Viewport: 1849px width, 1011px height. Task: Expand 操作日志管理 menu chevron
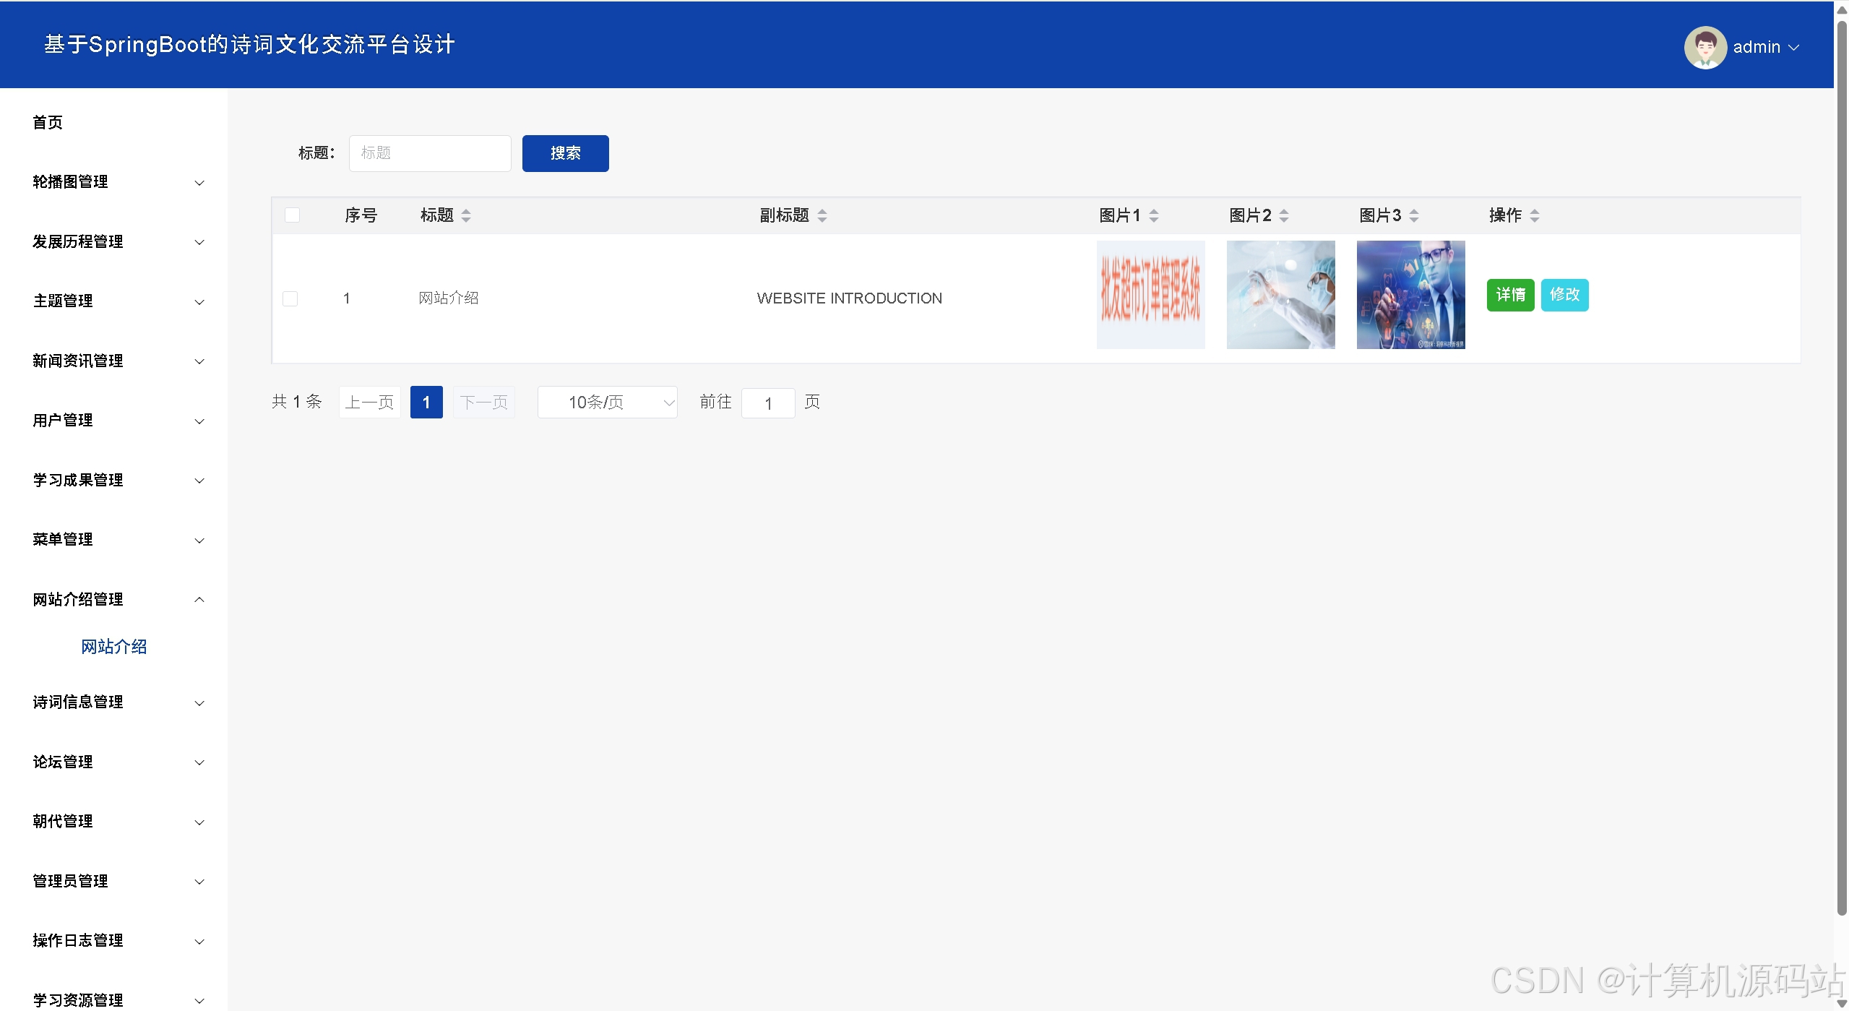tap(199, 942)
